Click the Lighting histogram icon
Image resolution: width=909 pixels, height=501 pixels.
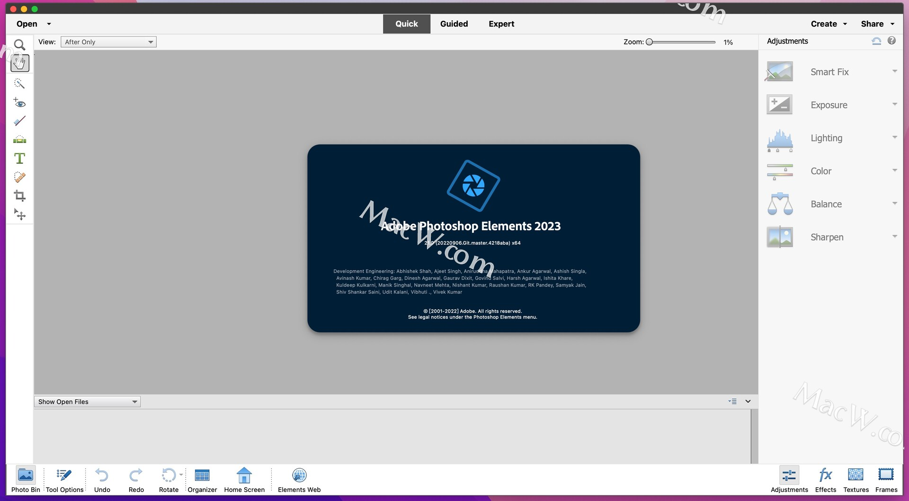click(779, 140)
